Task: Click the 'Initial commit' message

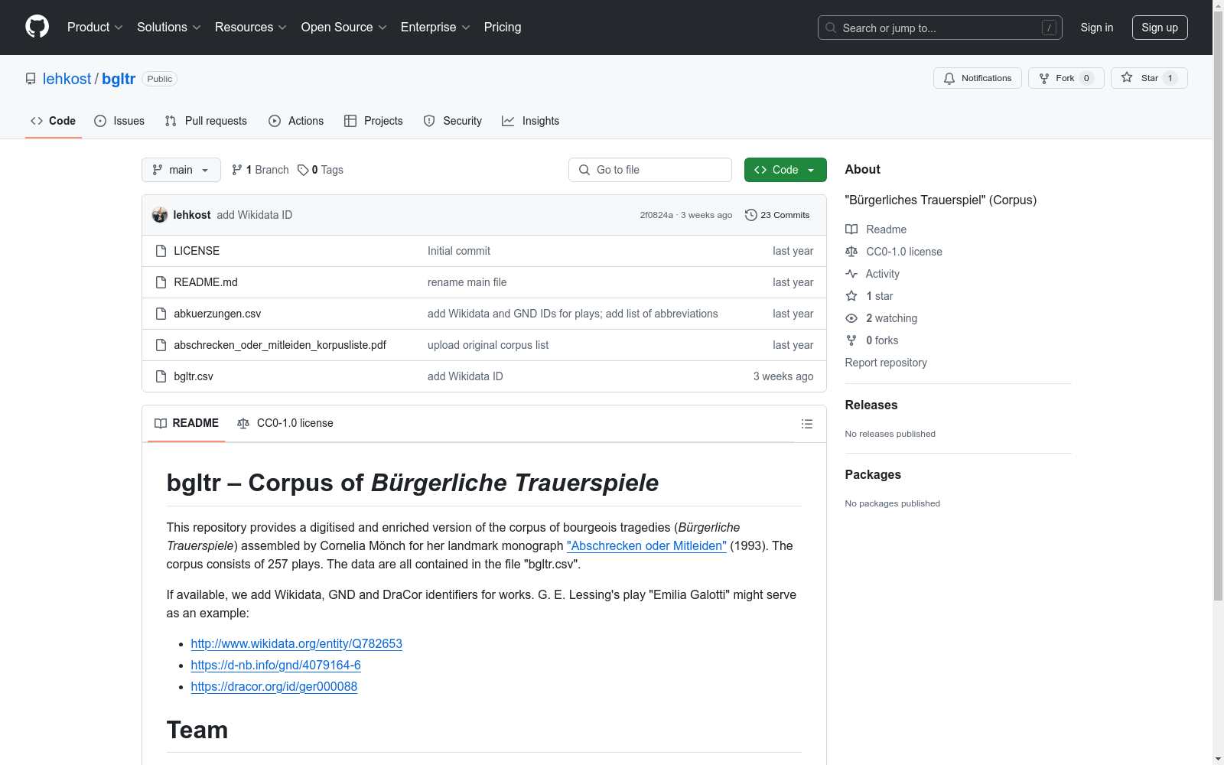Action: [459, 251]
